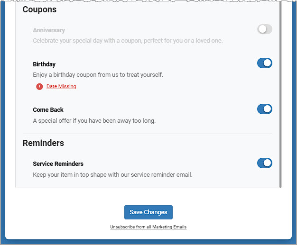
Task: Select the Anniversary label text
Action: click(x=49, y=30)
